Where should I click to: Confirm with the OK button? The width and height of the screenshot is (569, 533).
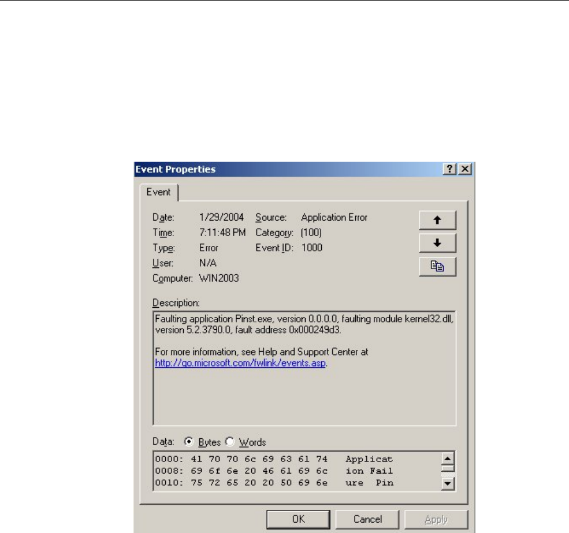pos(298,519)
